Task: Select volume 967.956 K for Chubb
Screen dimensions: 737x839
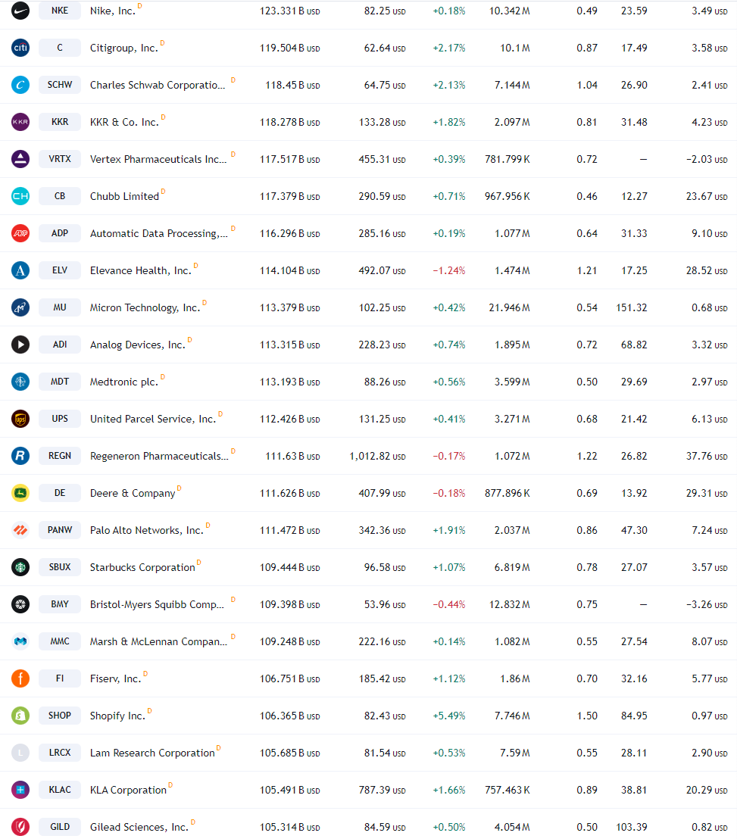Action: coord(507,196)
